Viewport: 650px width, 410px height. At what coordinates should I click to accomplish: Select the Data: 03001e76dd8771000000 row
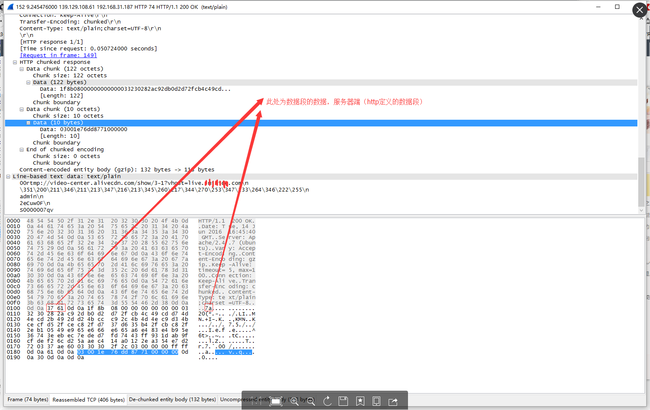tap(84, 129)
